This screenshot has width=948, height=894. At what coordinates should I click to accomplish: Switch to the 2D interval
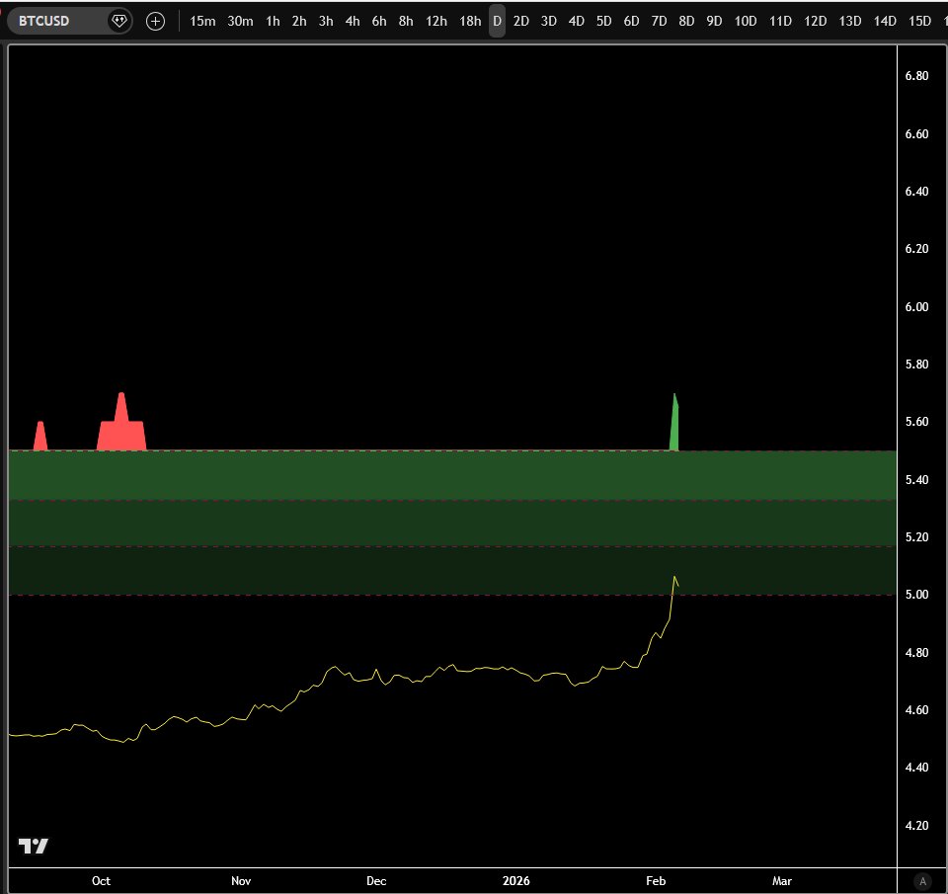point(521,21)
